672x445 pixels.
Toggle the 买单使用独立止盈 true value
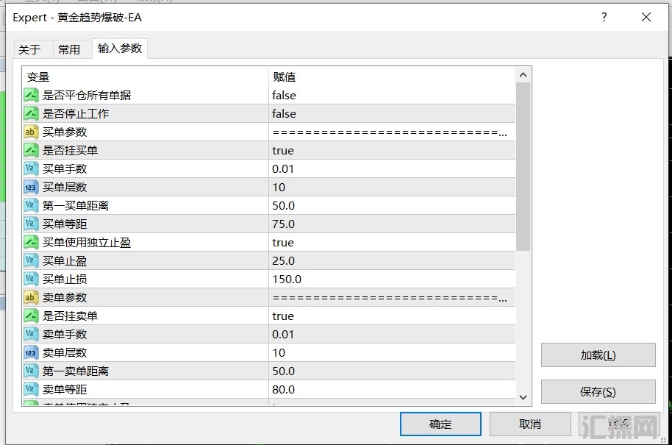[283, 242]
